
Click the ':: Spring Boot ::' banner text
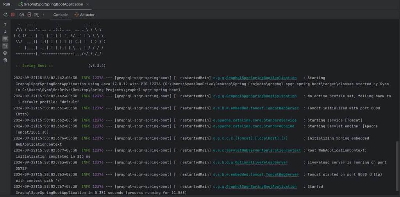34,66
